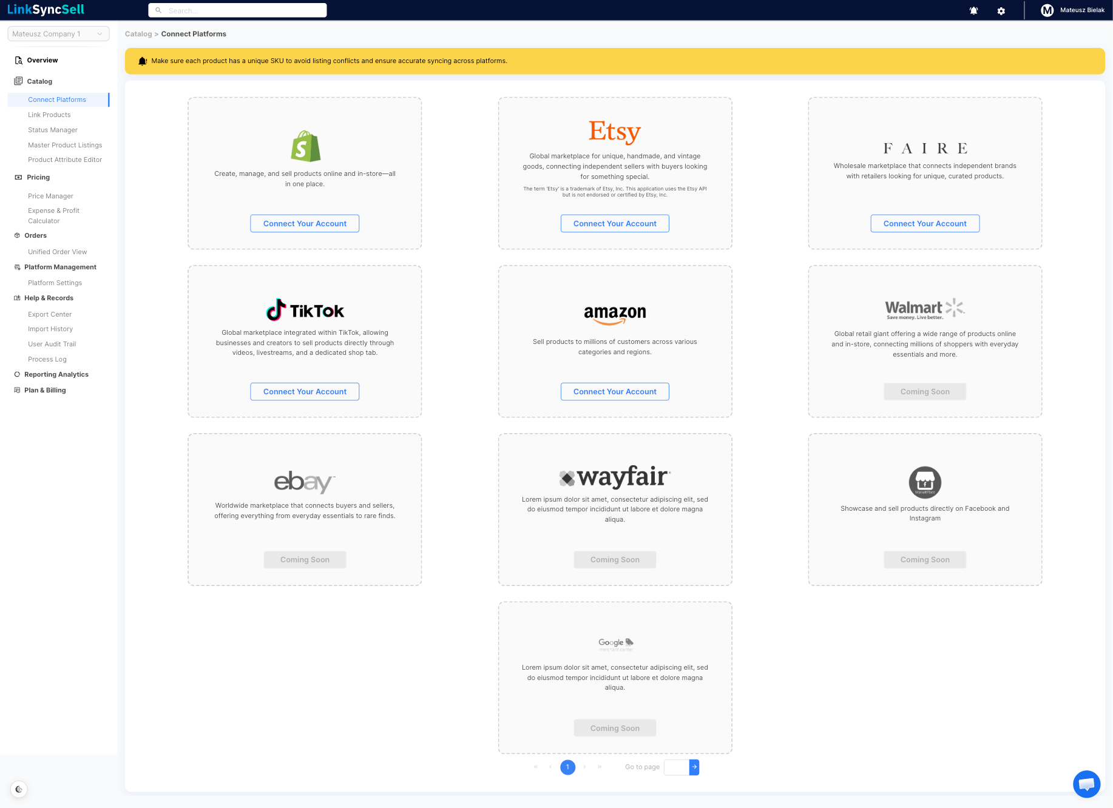
Task: Click the Etsy logo
Action: point(615,132)
